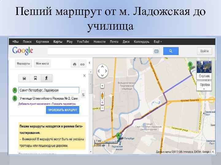
Task: Click the green A waypoint label
Action: pos(15,90)
